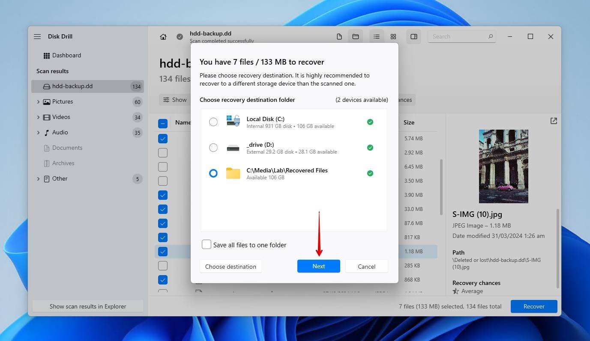Click the Next button
The height and width of the screenshot is (341, 590).
(x=318, y=266)
